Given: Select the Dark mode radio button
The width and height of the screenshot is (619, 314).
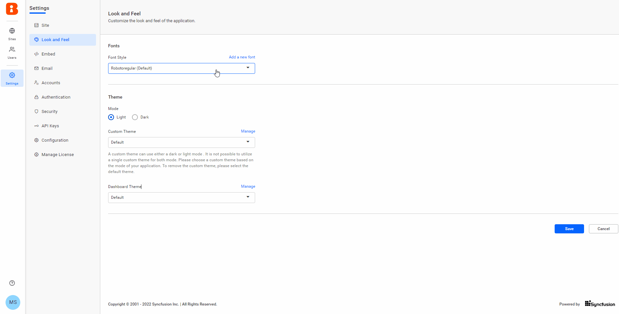Looking at the screenshot, I should pos(135,117).
